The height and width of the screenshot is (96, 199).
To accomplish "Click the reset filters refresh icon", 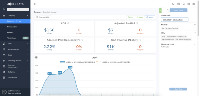I will (x=168, y=10).
